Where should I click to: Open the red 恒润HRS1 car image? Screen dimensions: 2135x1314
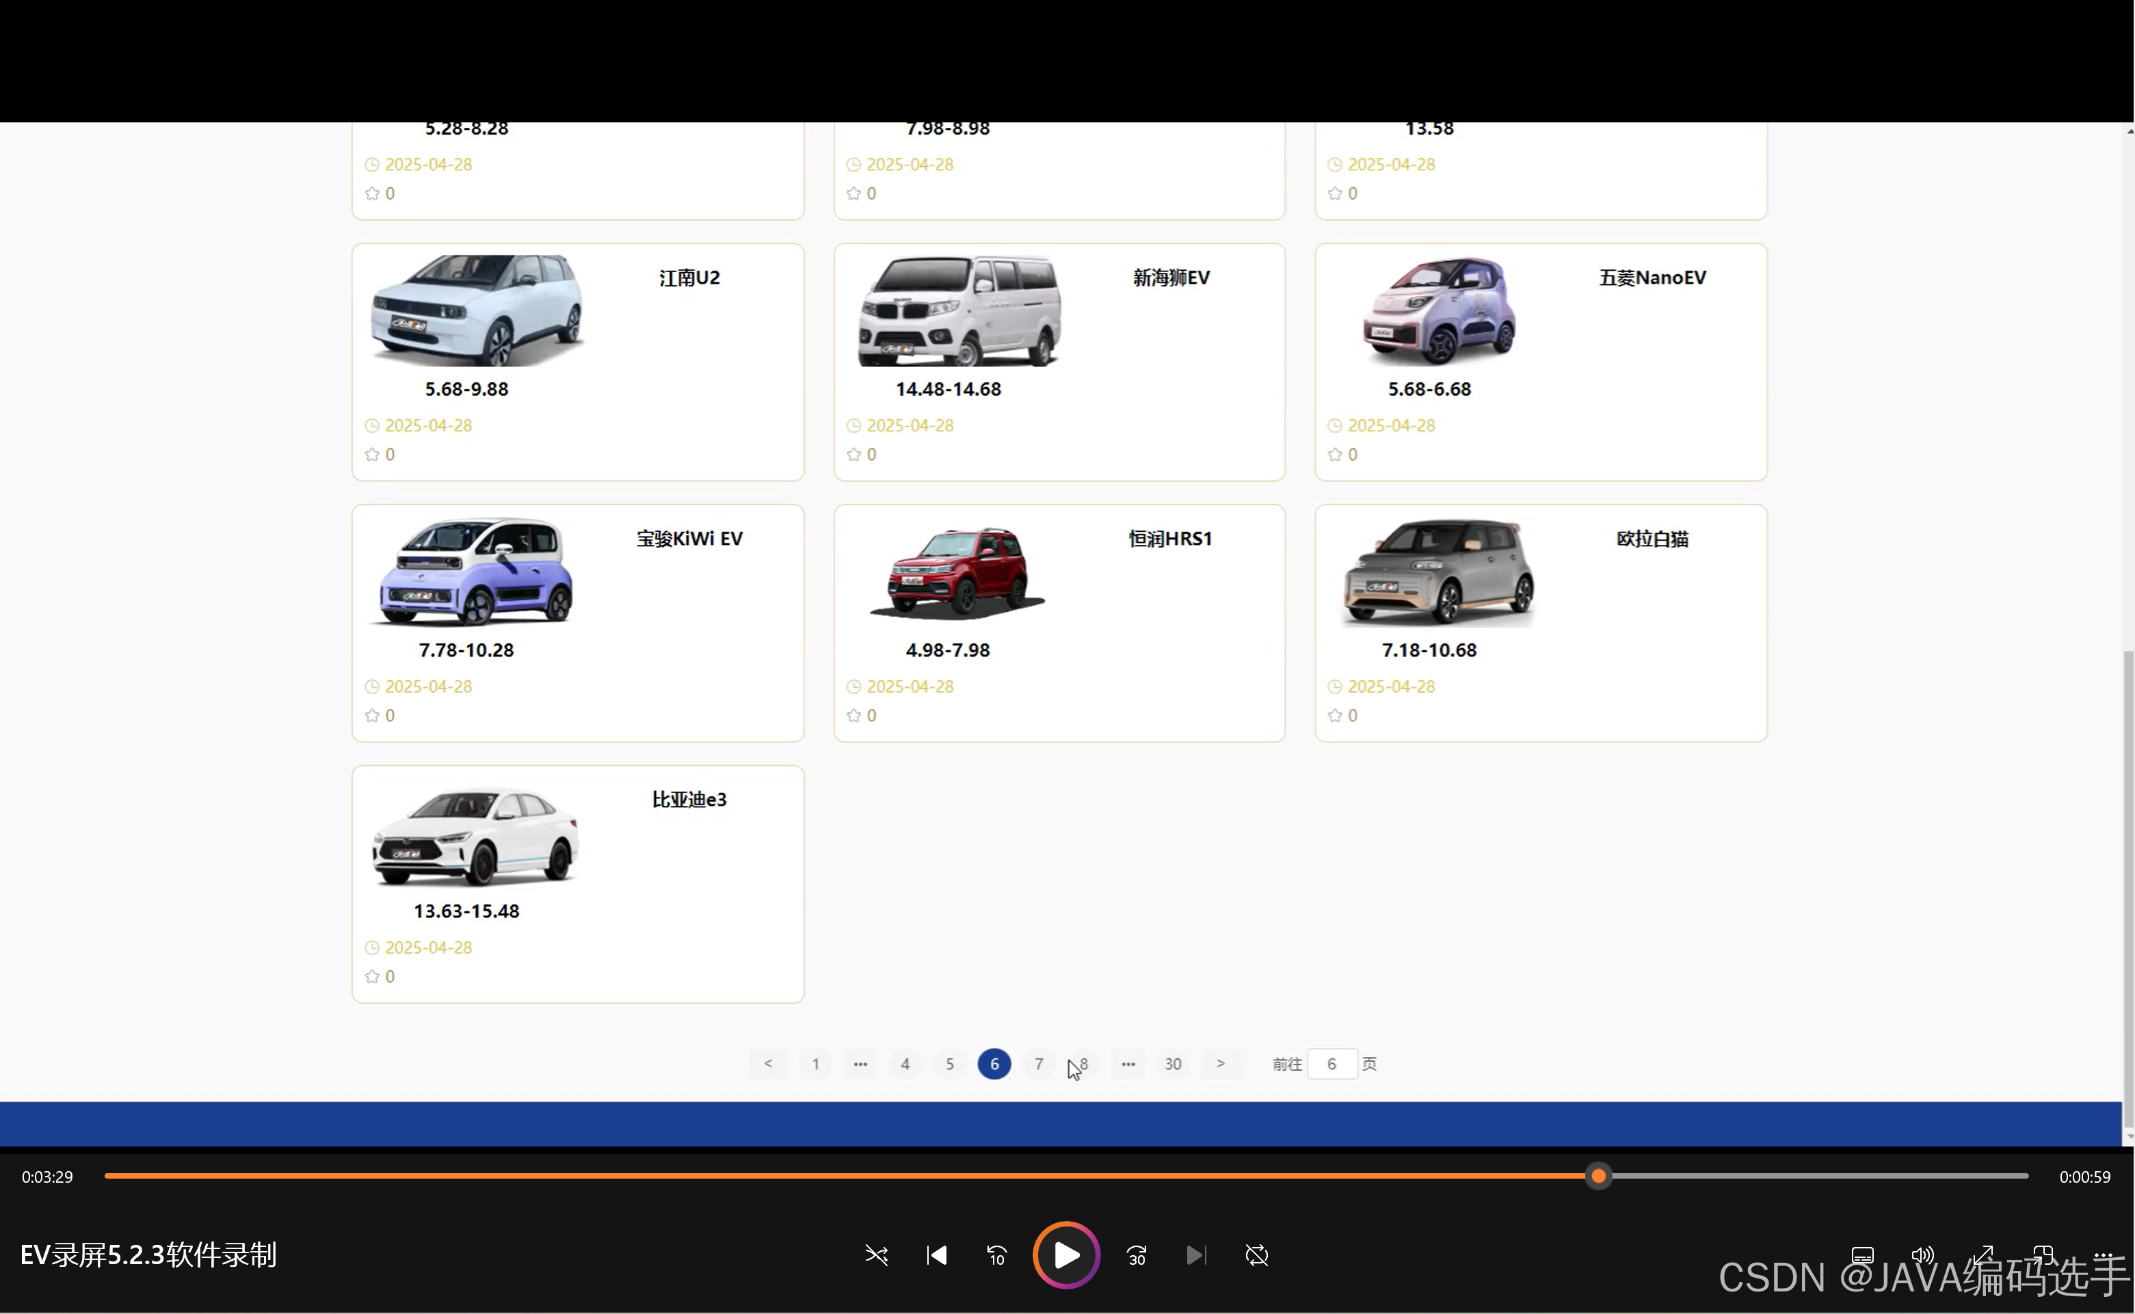[958, 572]
